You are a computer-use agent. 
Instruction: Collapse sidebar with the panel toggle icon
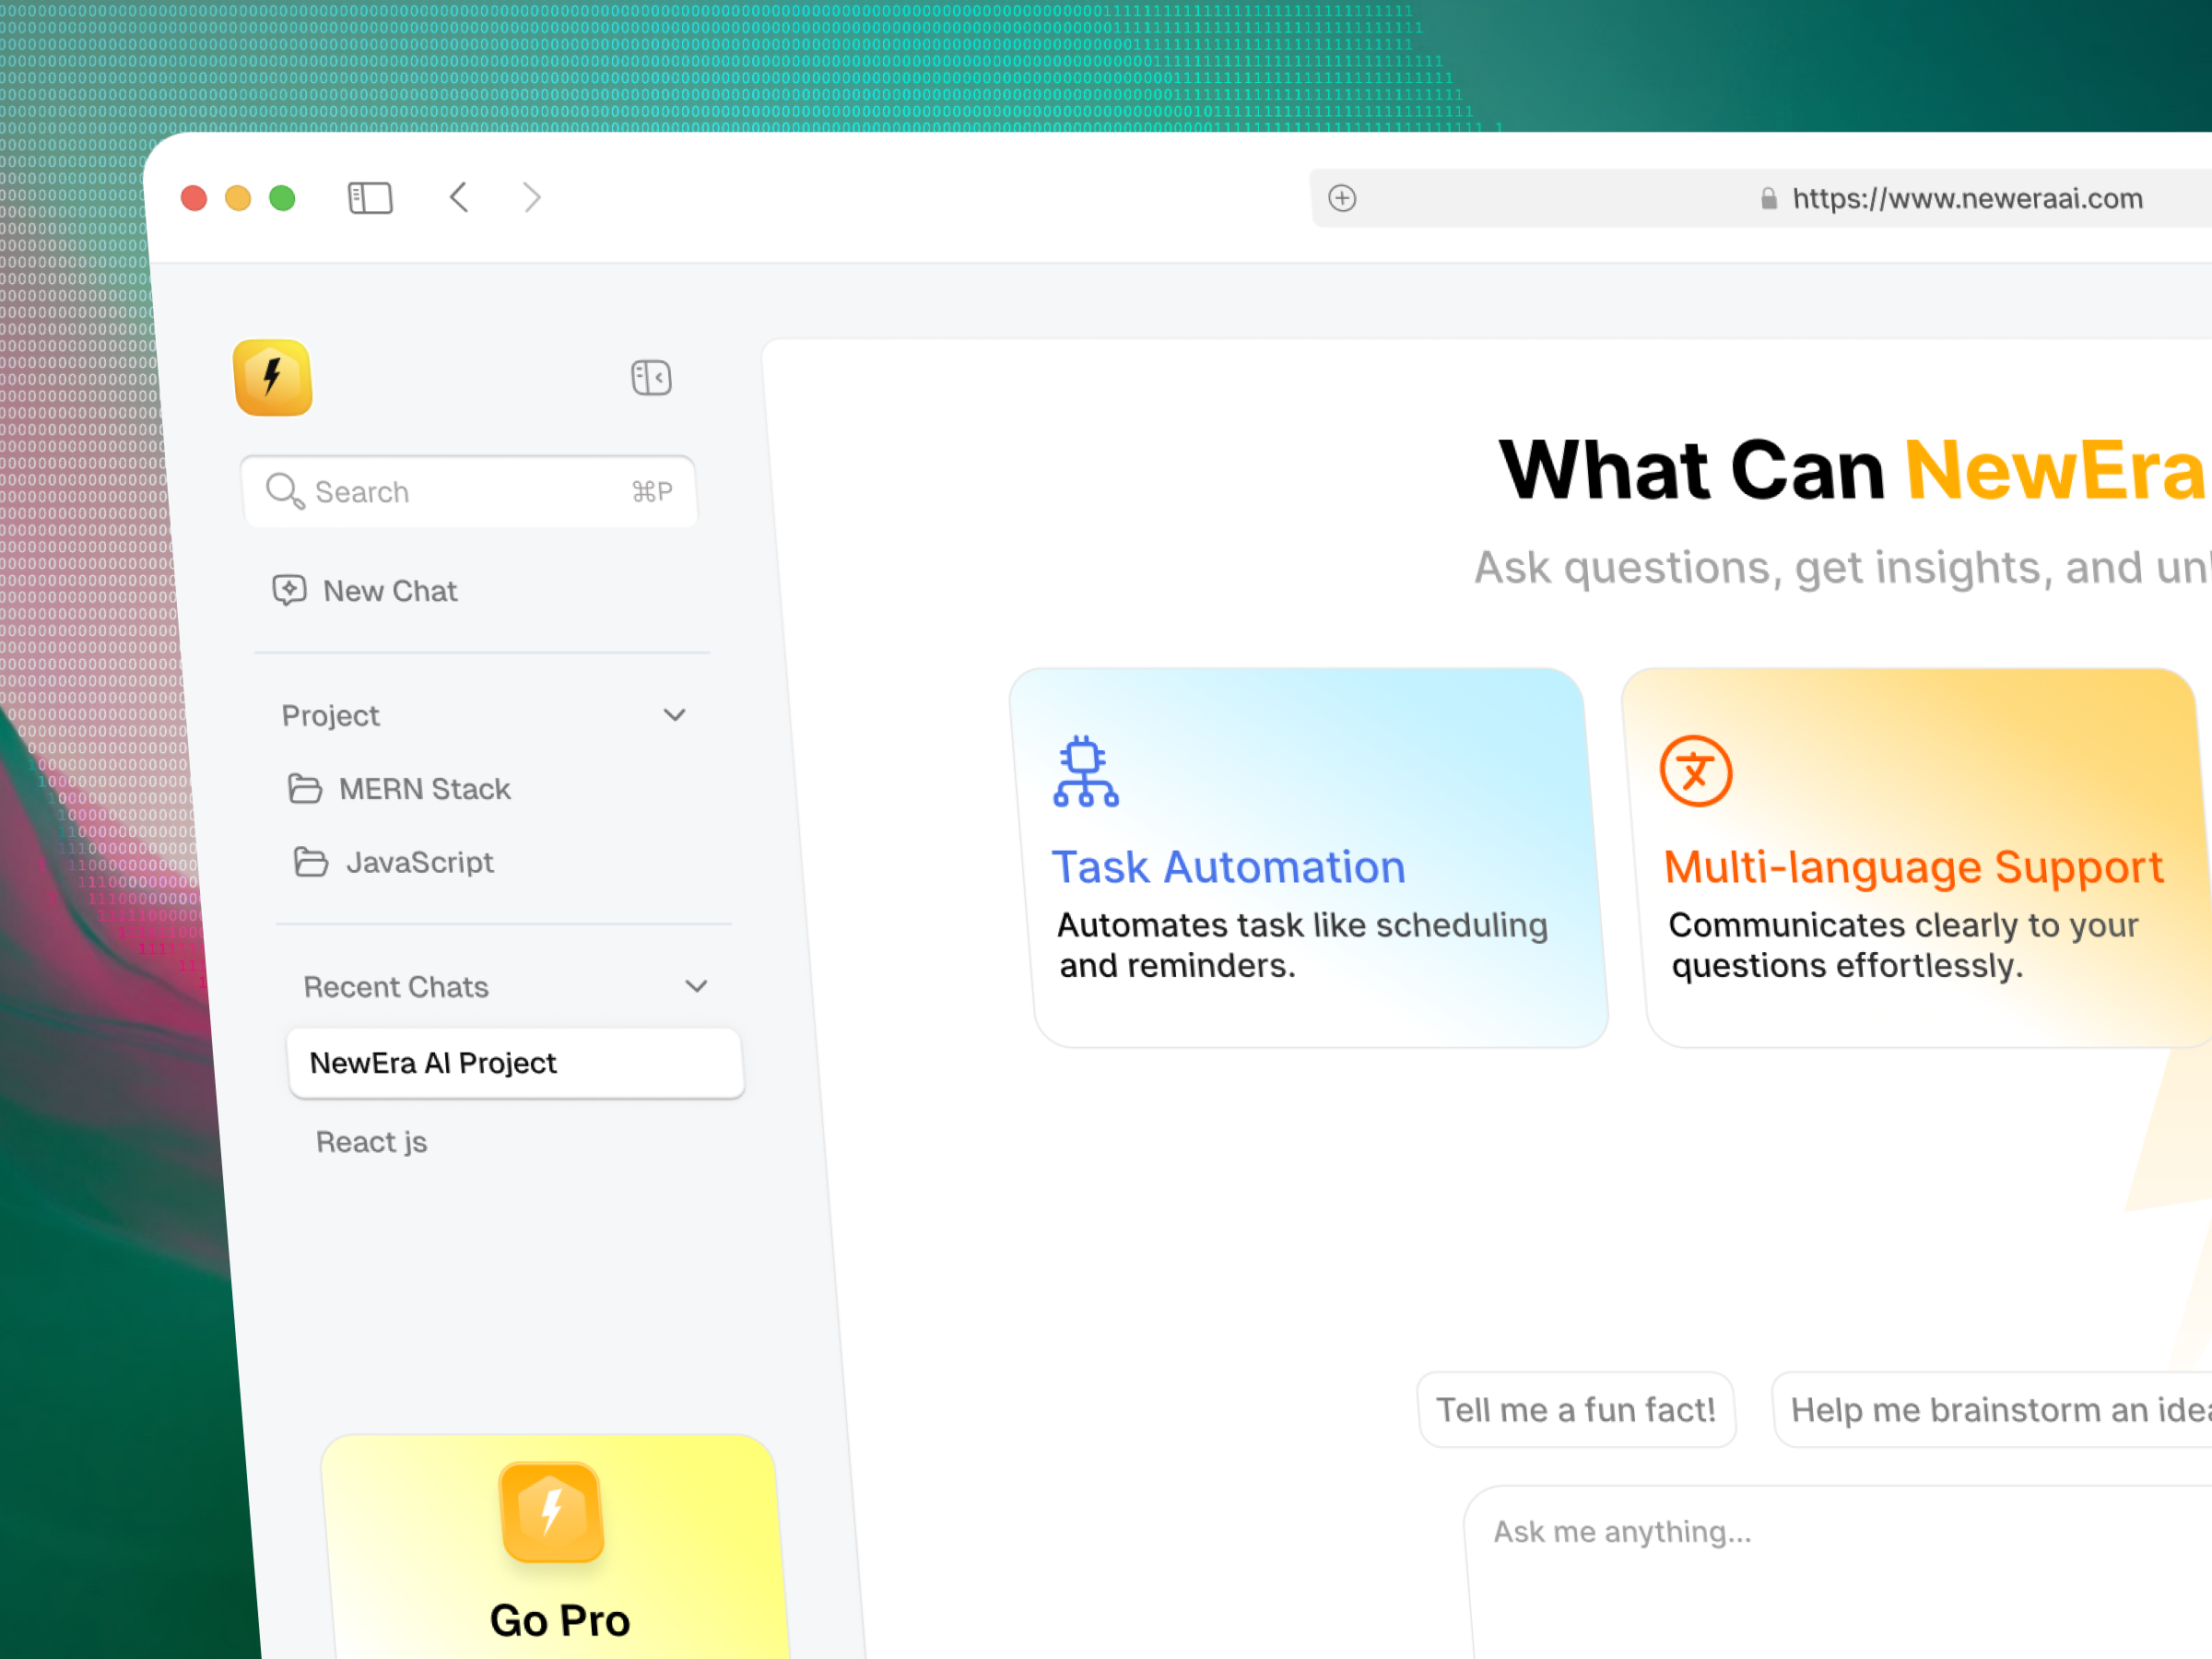tap(651, 378)
